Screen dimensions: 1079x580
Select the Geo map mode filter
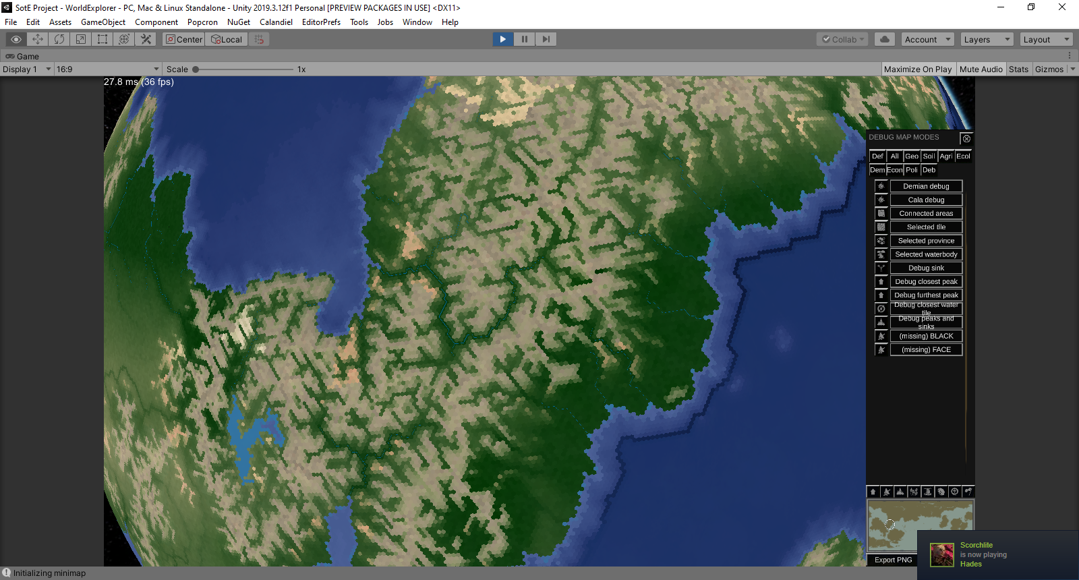click(x=912, y=156)
